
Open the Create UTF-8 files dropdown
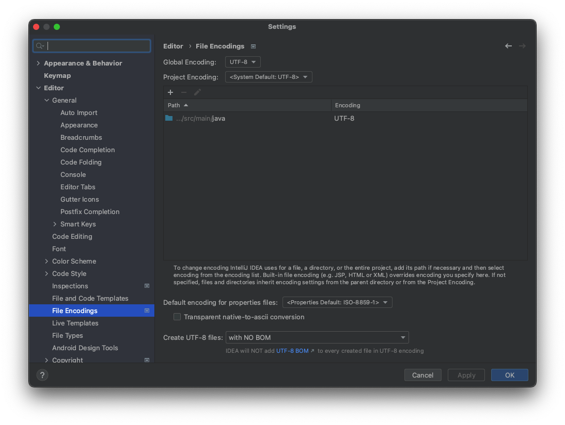pos(317,337)
